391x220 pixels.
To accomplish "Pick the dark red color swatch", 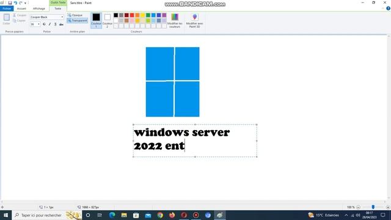I will tap(126, 15).
